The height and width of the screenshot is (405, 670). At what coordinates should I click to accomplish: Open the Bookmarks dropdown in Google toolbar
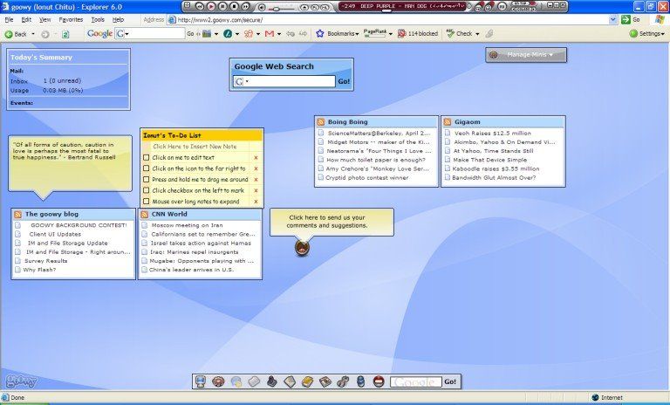[357, 34]
